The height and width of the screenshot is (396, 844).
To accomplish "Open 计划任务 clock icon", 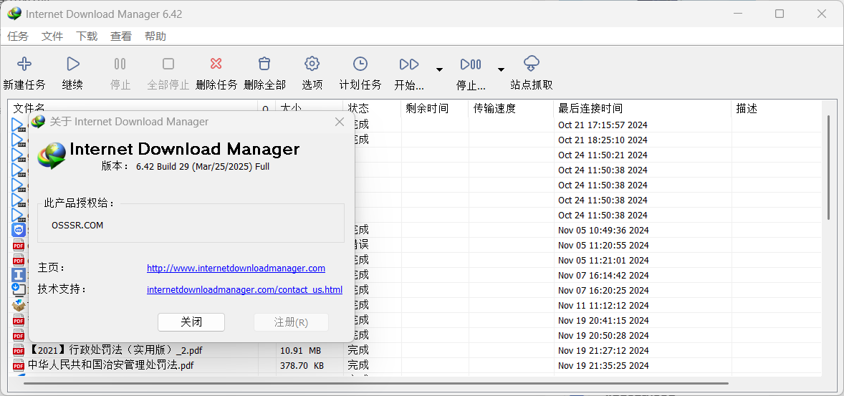I will (360, 64).
